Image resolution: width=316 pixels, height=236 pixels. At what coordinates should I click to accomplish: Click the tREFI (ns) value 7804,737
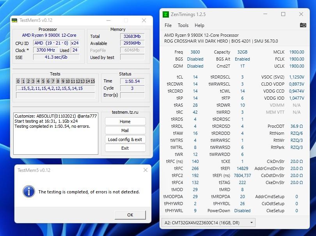[x=242, y=175]
